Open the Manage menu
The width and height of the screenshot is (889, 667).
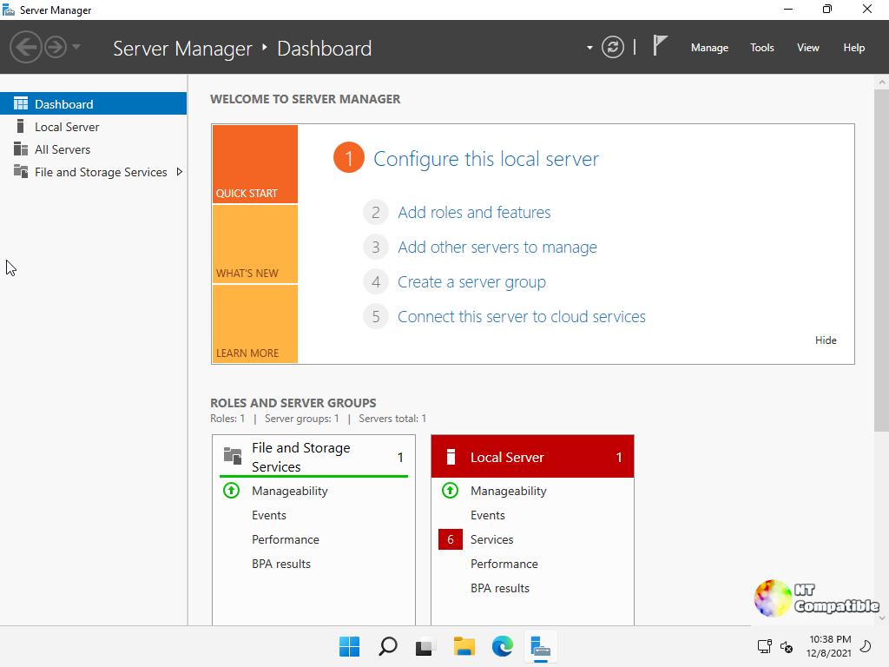tap(709, 48)
